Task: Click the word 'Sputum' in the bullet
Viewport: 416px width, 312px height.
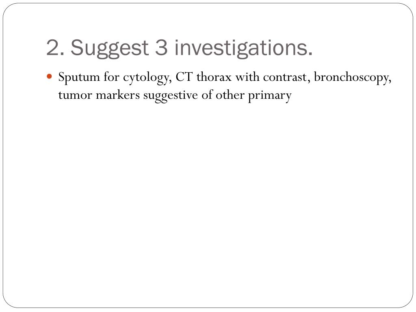Action: [x=79, y=78]
